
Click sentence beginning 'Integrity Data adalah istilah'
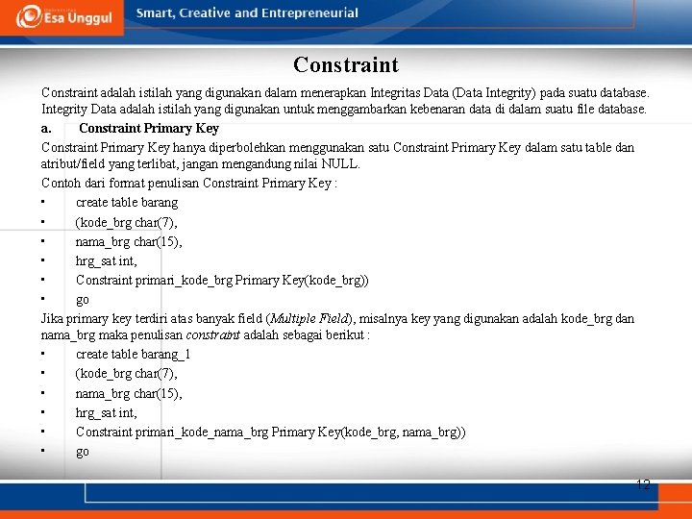pos(344,109)
